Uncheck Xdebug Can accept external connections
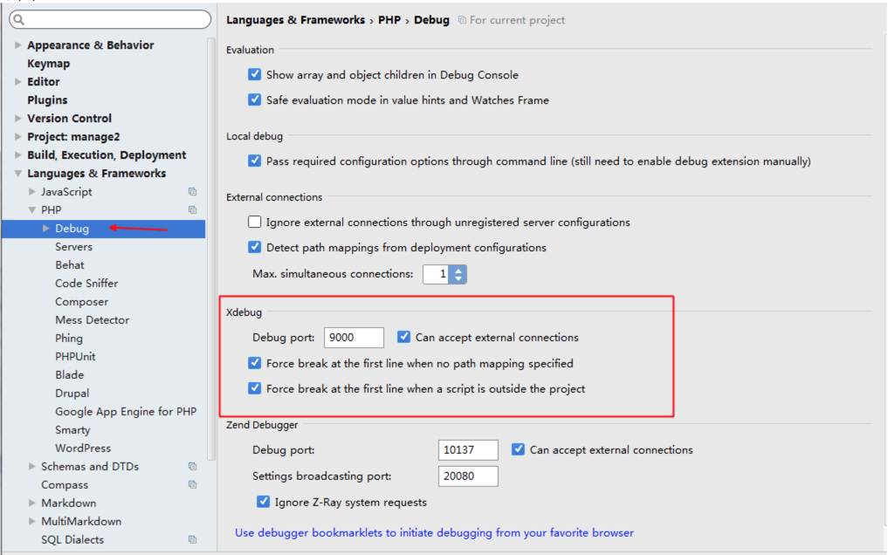888x555 pixels. point(403,337)
